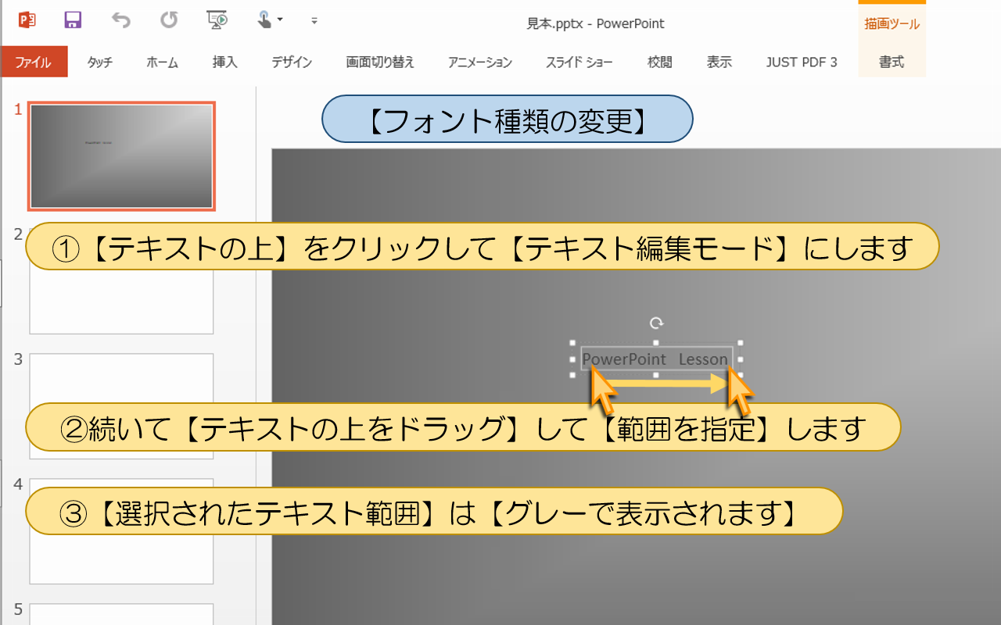
Task: Redo the last action
Action: [x=169, y=20]
